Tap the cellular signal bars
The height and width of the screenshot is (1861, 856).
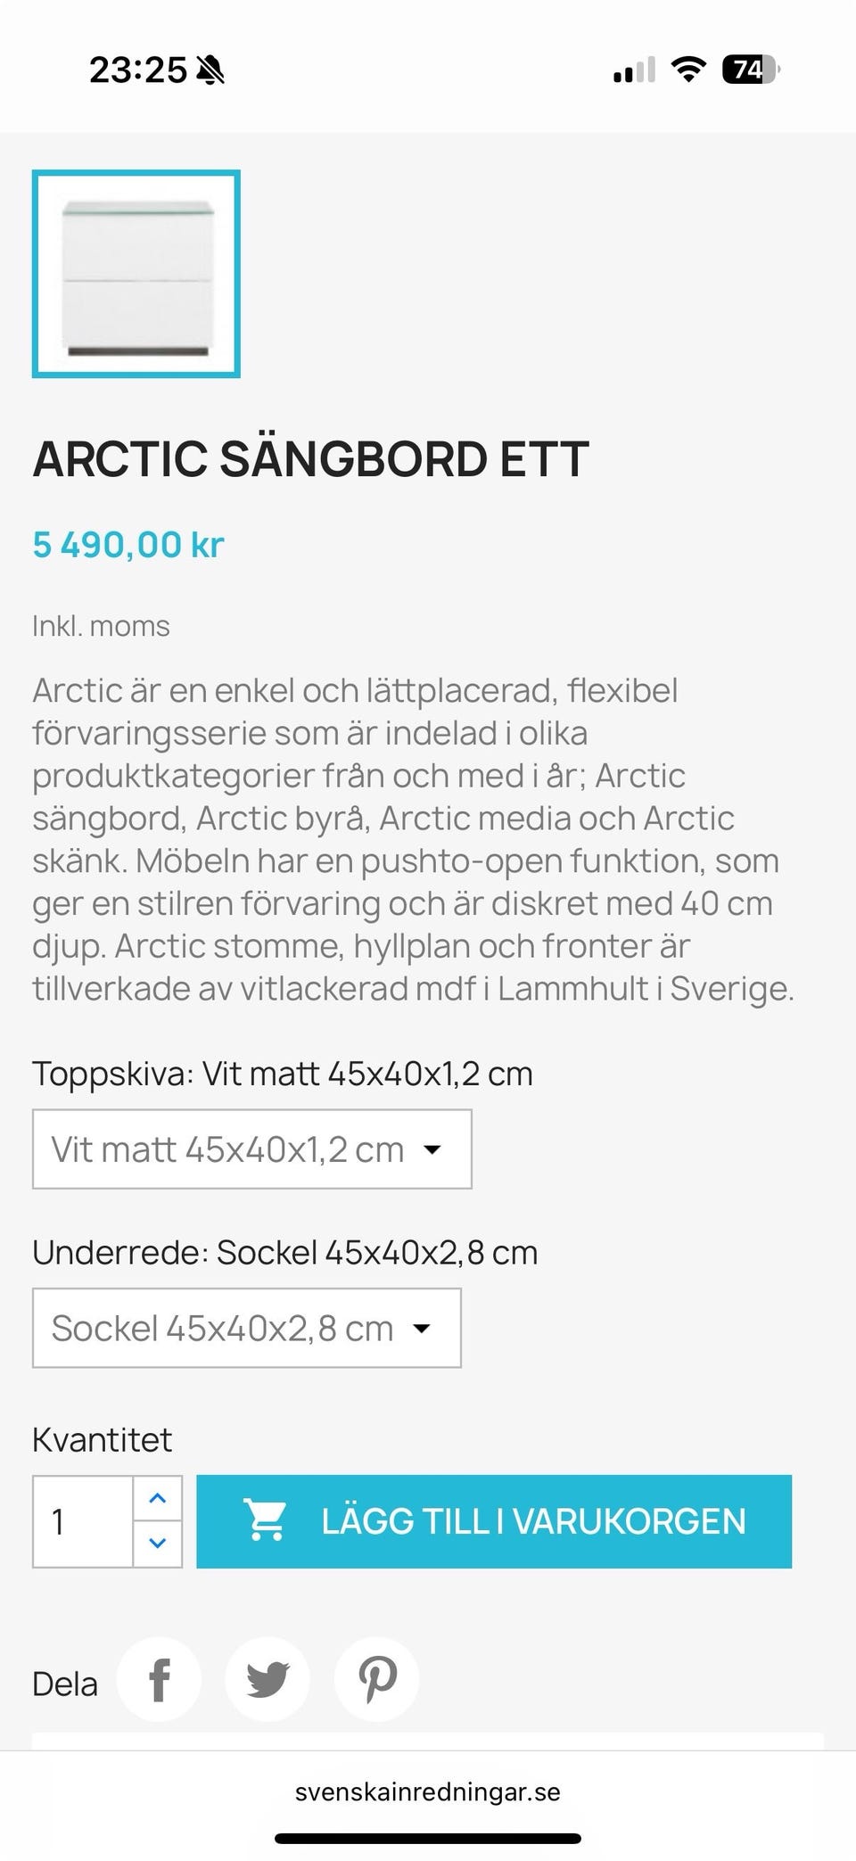tap(634, 70)
